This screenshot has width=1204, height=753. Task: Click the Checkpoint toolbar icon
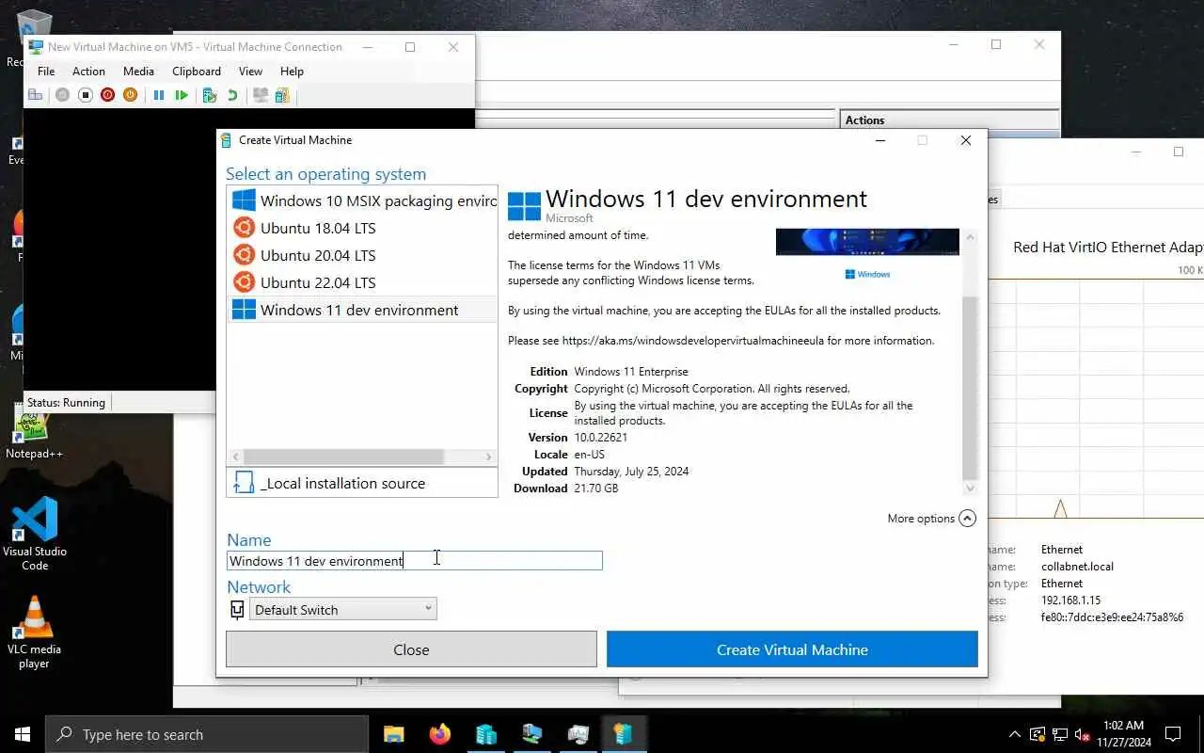(210, 95)
